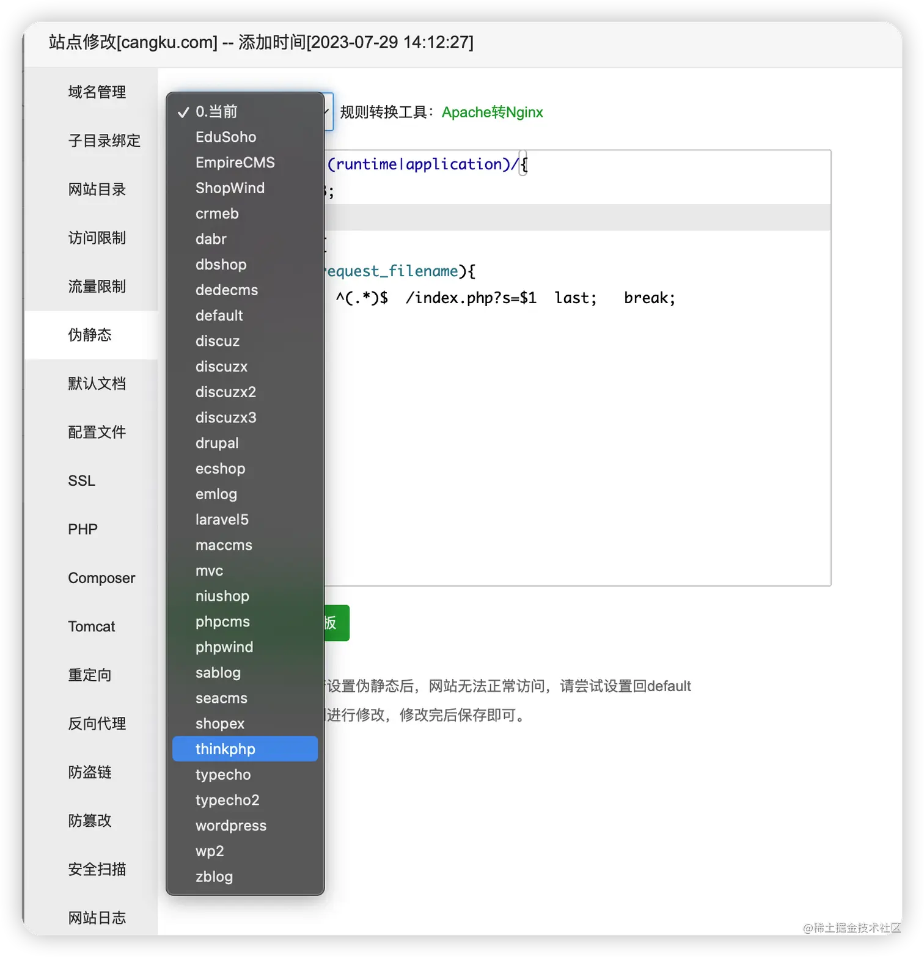Select phpwind option
924x957 pixels.
245,647
